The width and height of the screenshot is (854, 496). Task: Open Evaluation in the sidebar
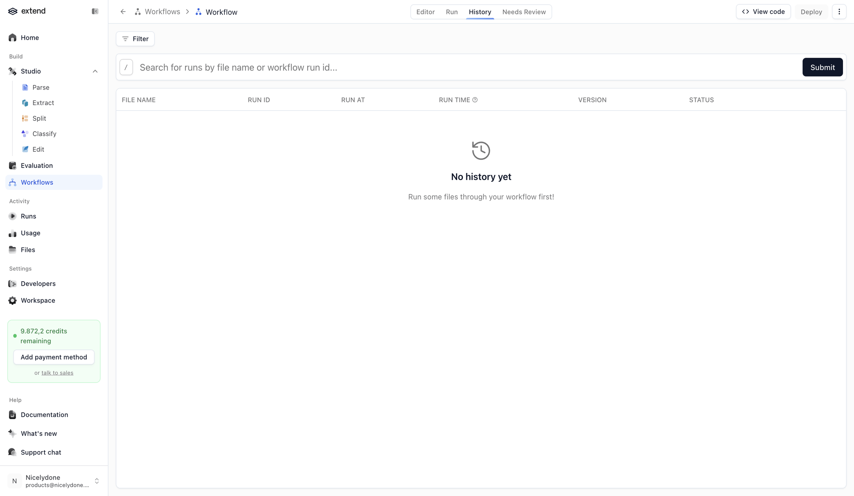[x=54, y=166]
